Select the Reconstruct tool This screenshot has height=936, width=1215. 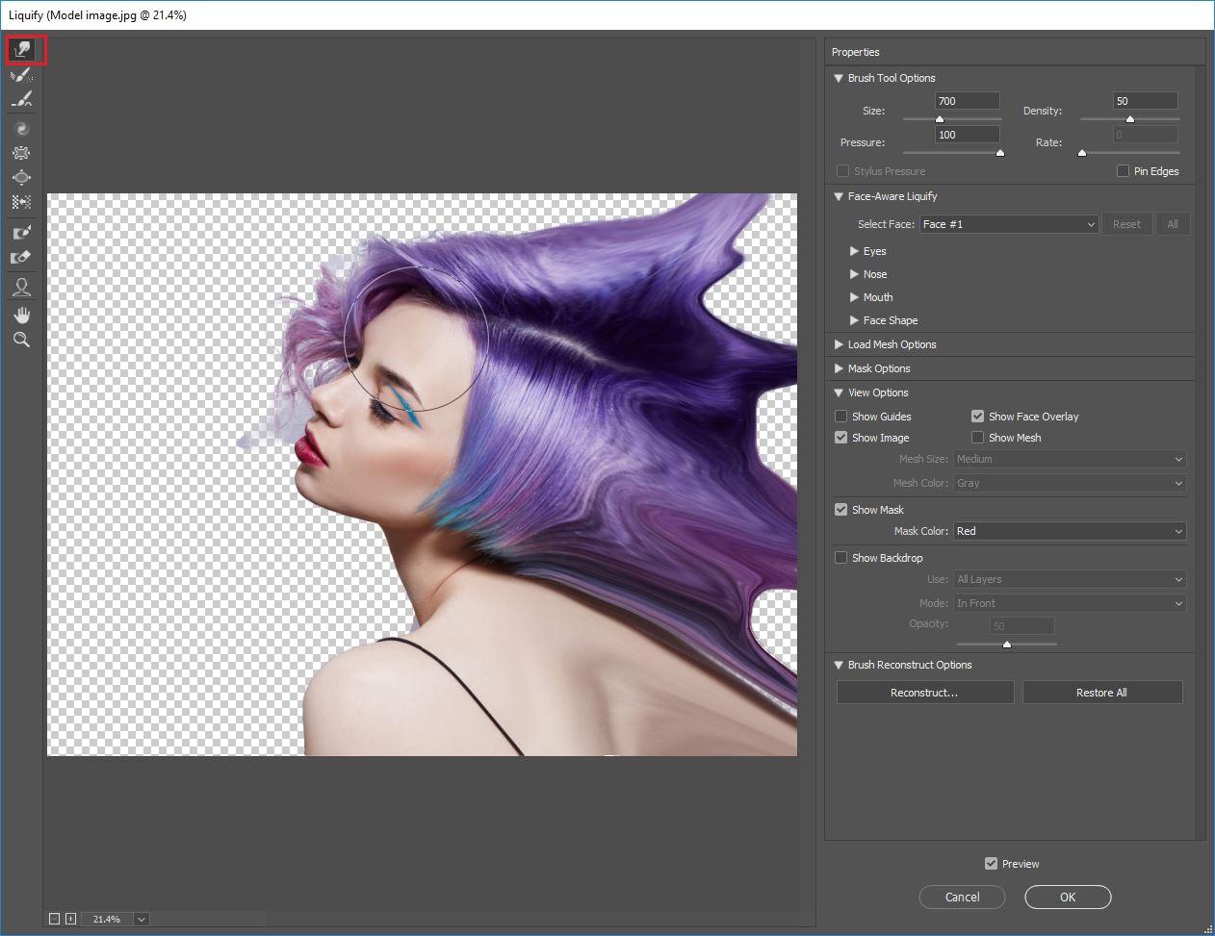click(22, 74)
